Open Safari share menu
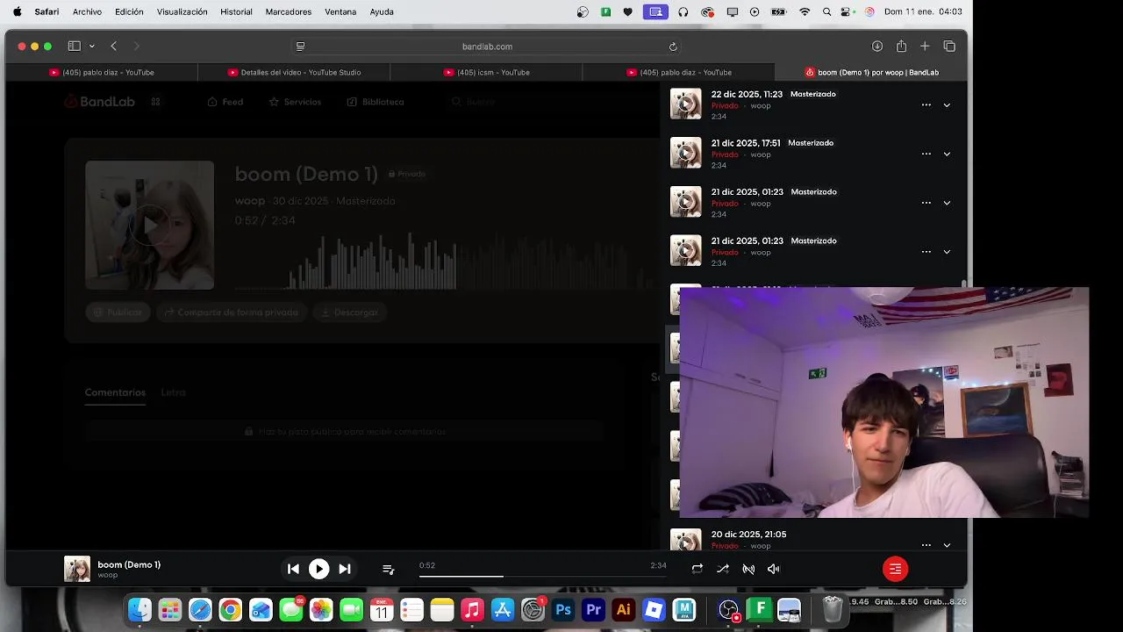This screenshot has height=632, width=1123. tap(901, 47)
